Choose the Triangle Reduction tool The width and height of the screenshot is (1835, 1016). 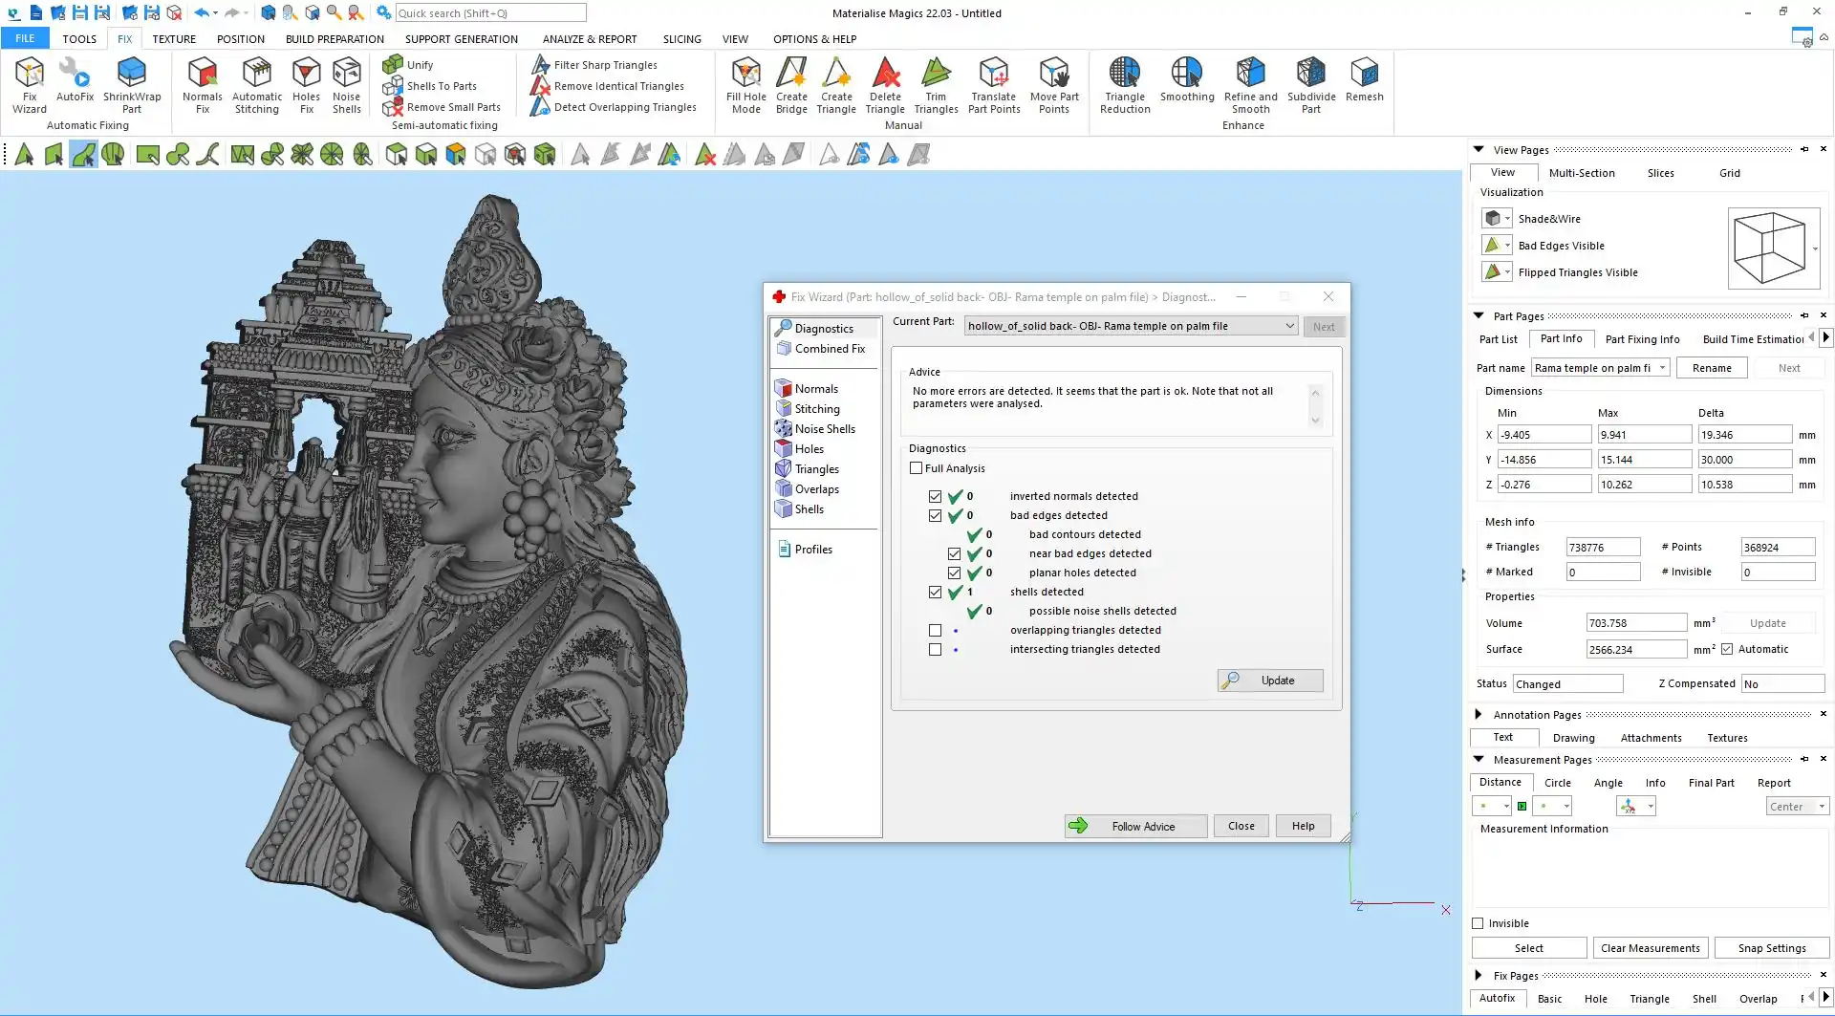1125,84
